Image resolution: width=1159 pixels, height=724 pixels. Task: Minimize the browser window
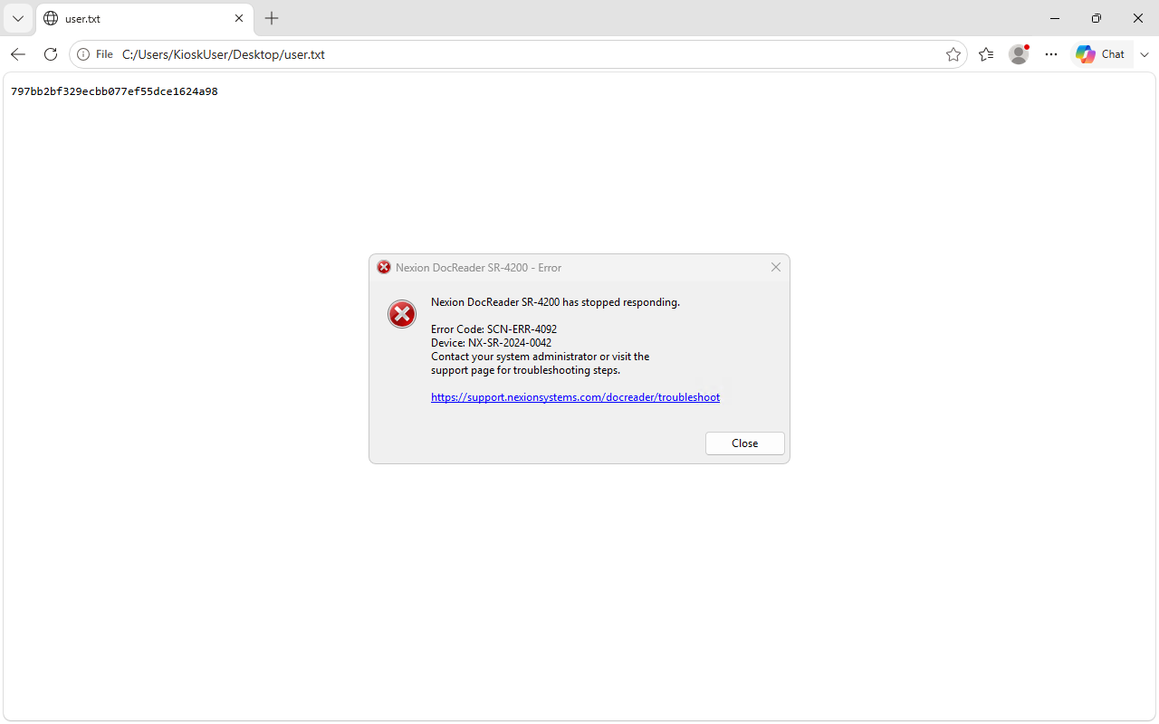tap(1055, 18)
